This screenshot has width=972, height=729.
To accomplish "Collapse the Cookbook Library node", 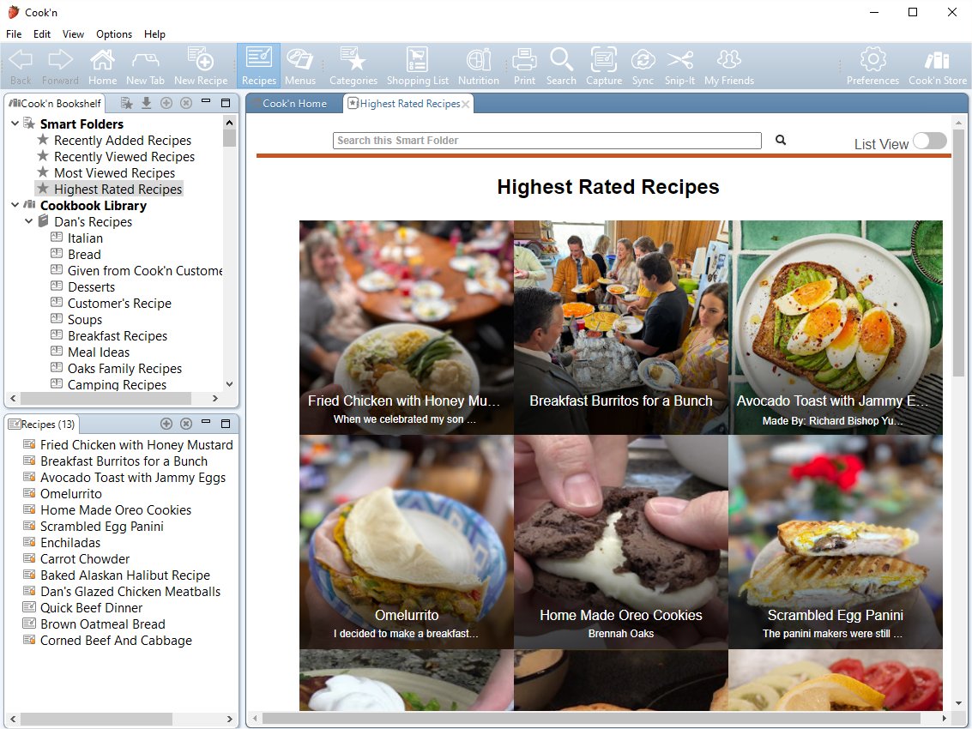I will (15, 205).
